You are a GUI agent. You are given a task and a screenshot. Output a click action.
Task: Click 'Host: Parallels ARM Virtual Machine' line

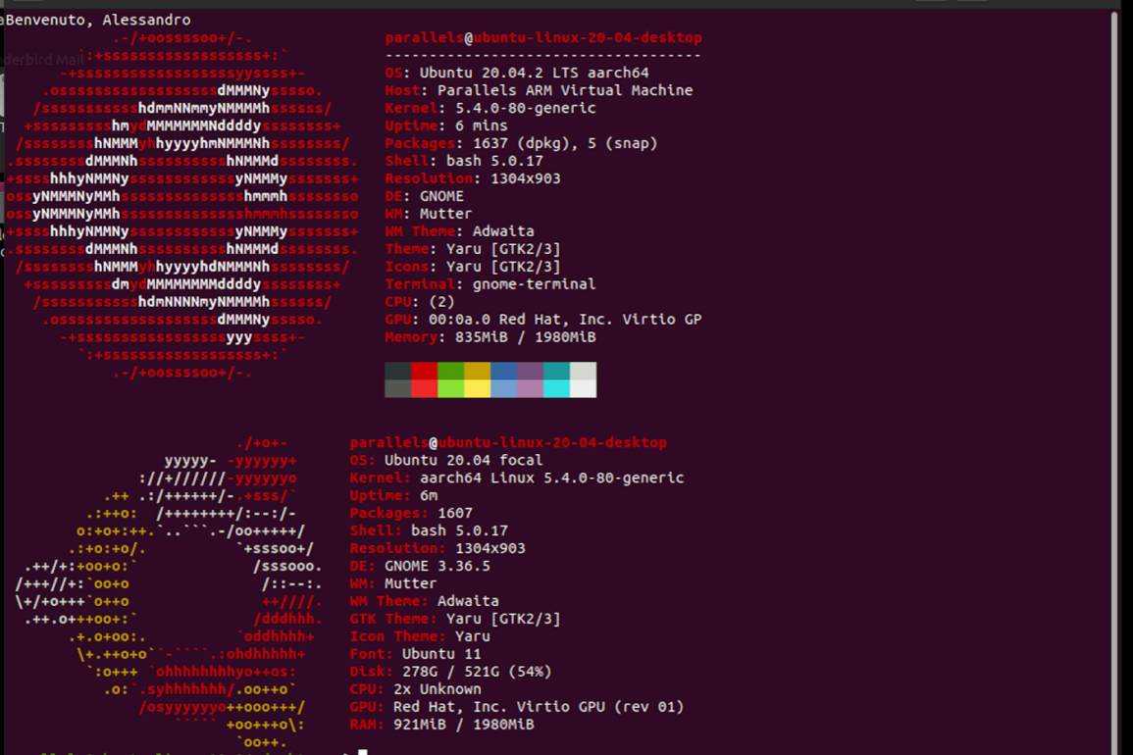click(x=540, y=90)
